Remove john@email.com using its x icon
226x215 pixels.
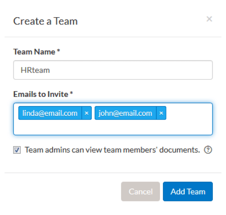(x=161, y=113)
